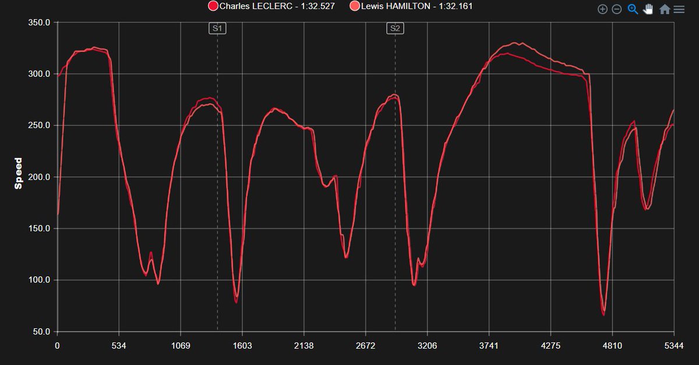Zoom out with the minus icon
This screenshot has height=365, width=699.
point(617,9)
